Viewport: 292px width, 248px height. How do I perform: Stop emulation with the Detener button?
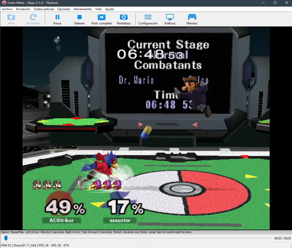(79, 19)
